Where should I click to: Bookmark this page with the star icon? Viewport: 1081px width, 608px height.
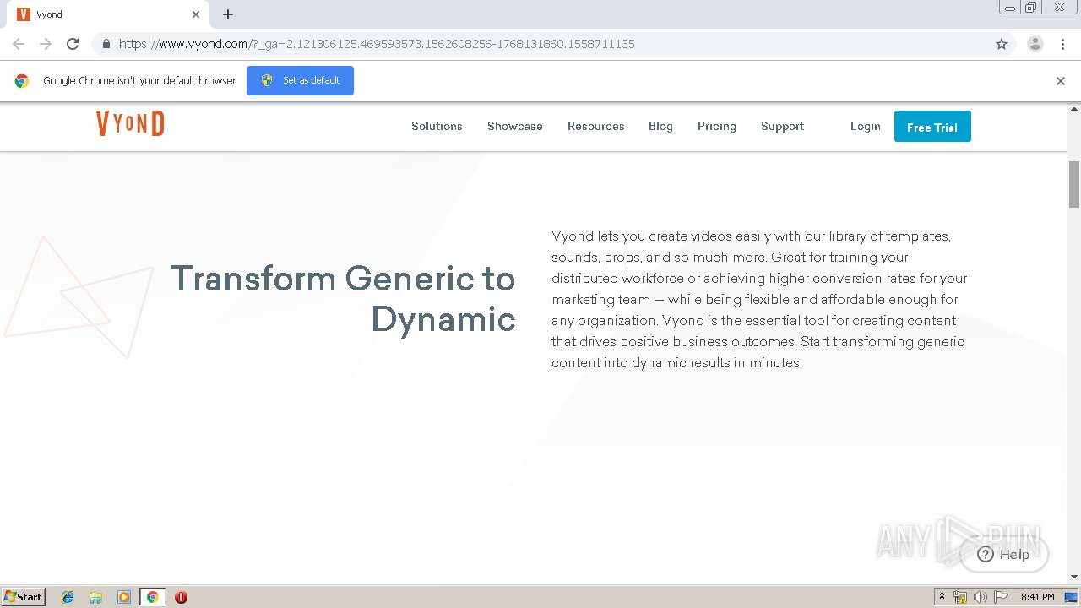click(x=1002, y=44)
